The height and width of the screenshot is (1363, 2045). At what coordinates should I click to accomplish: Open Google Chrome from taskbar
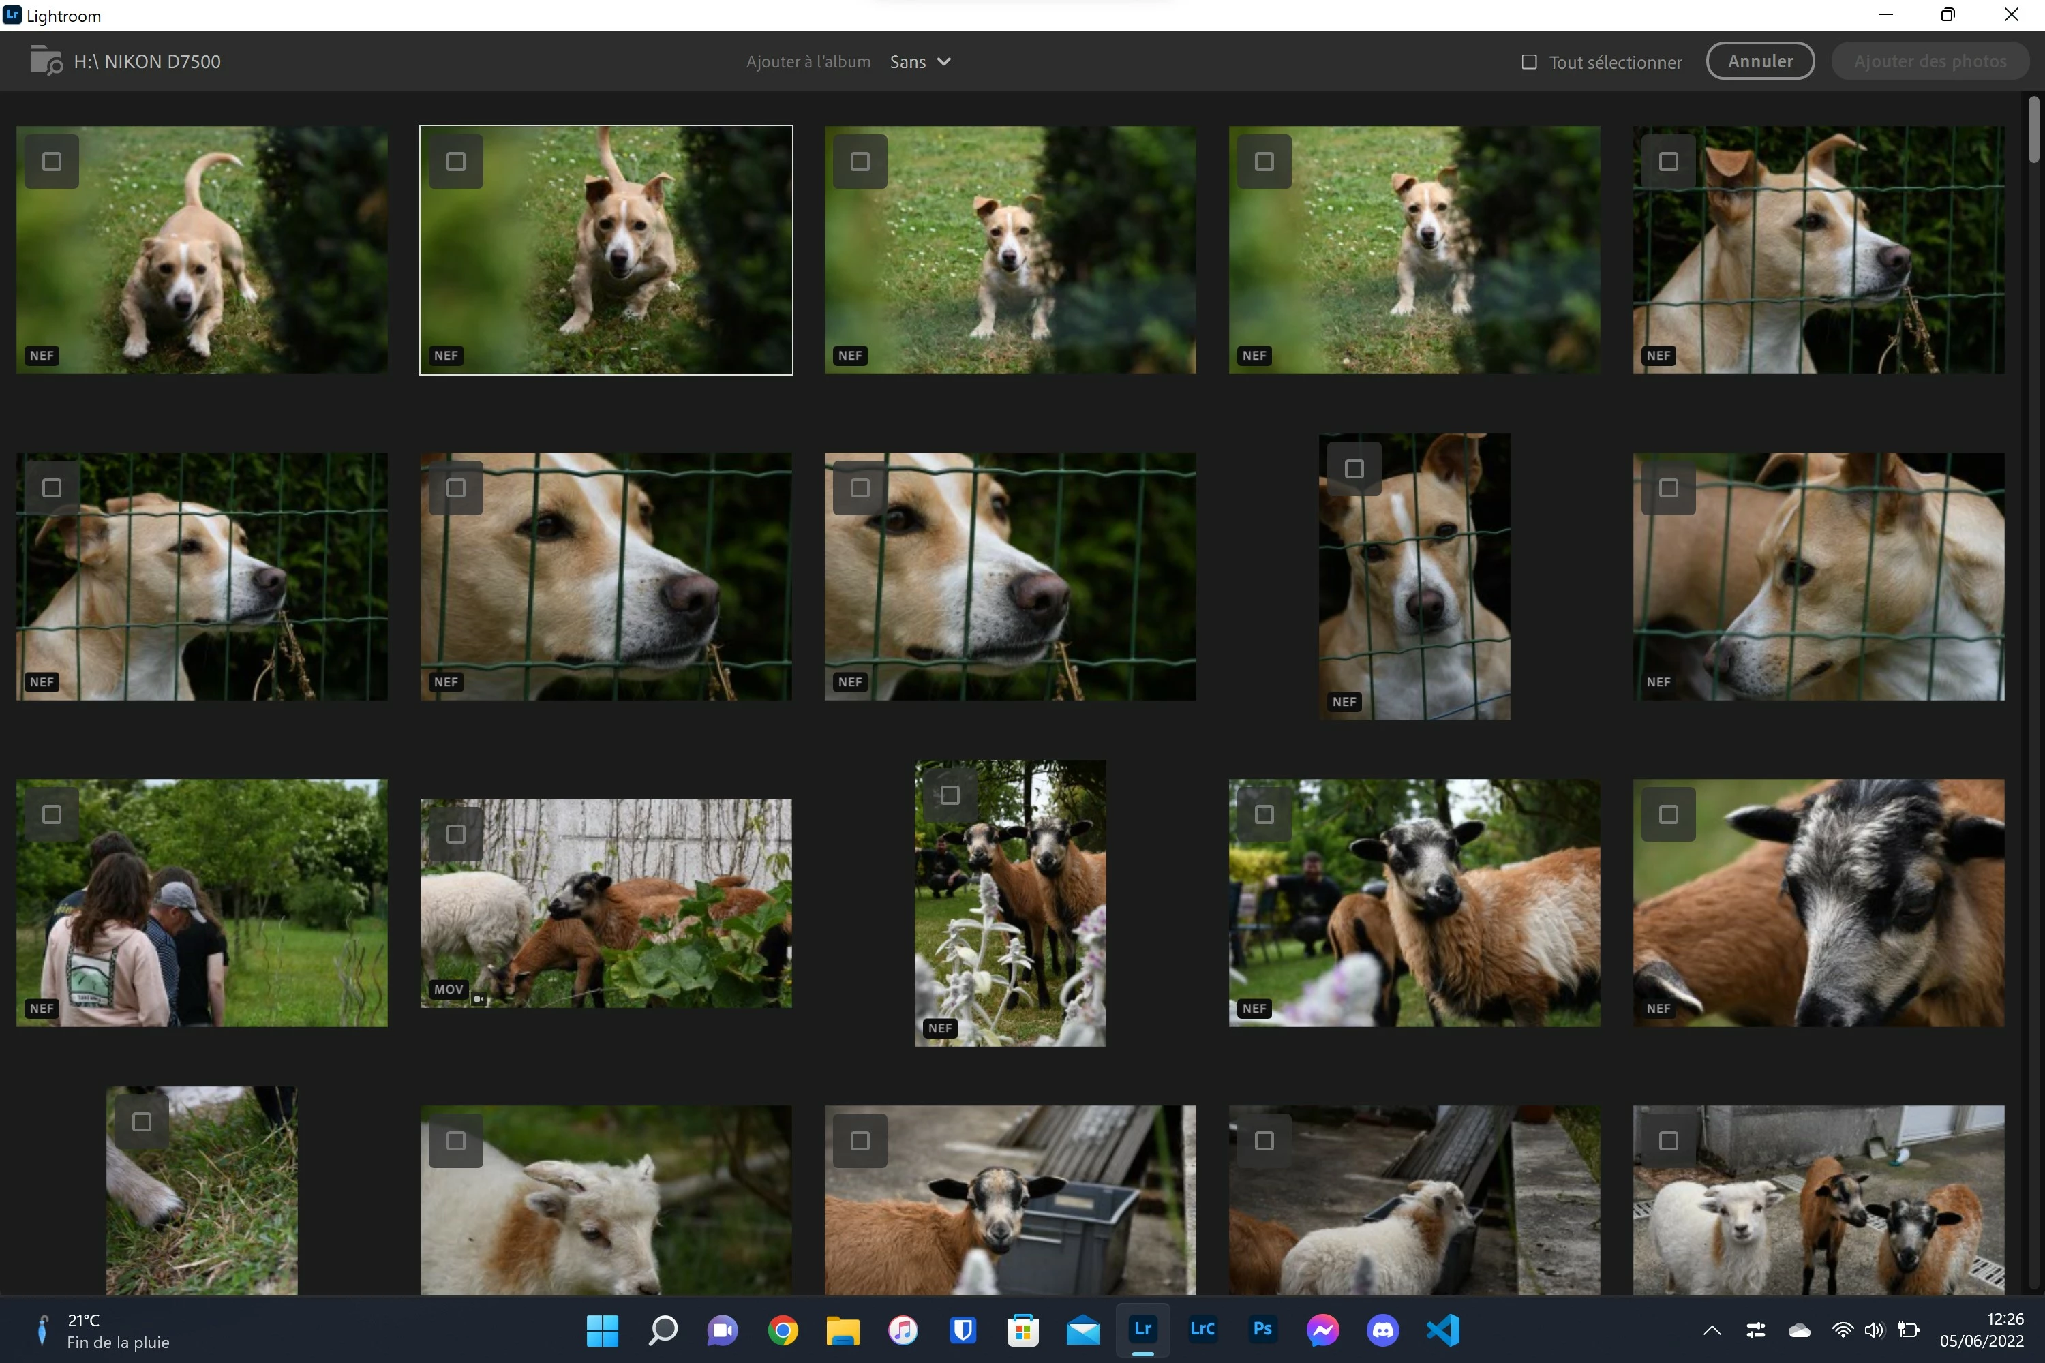pyautogui.click(x=783, y=1330)
